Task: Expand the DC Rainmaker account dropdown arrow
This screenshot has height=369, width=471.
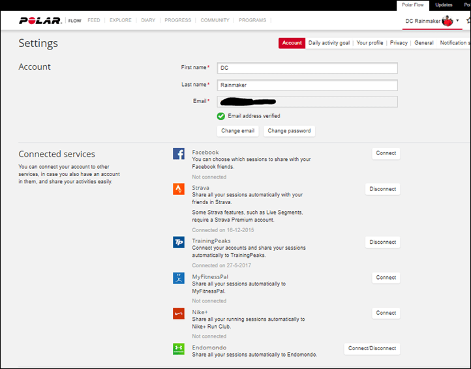Action: click(x=457, y=21)
